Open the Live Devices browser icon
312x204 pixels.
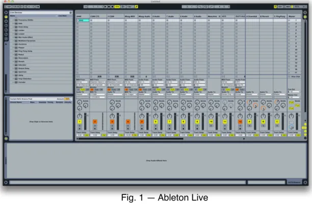[x=6, y=17]
